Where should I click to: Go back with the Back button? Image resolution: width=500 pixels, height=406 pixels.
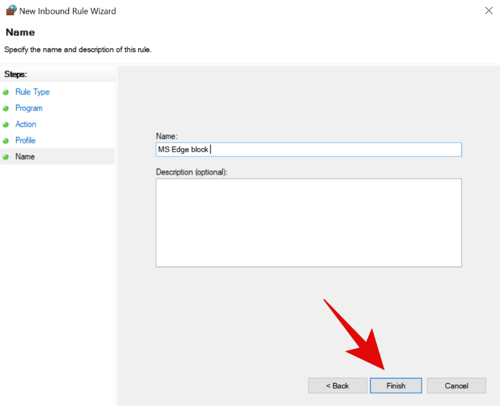338,386
